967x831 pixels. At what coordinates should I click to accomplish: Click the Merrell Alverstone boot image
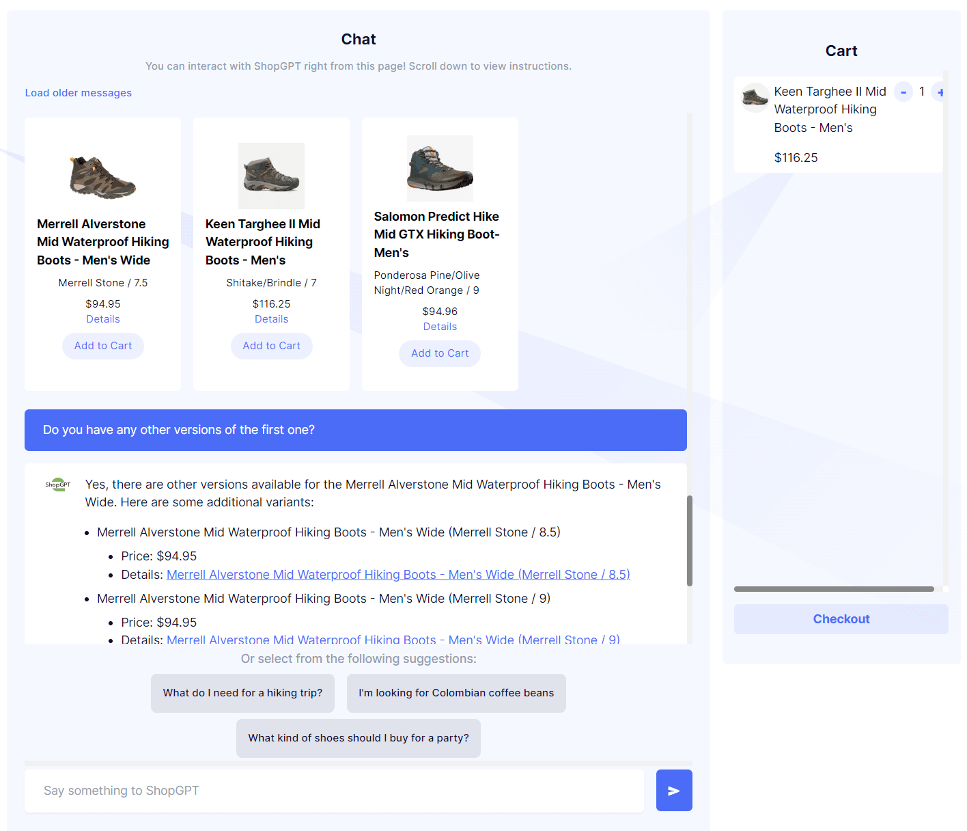tap(103, 176)
